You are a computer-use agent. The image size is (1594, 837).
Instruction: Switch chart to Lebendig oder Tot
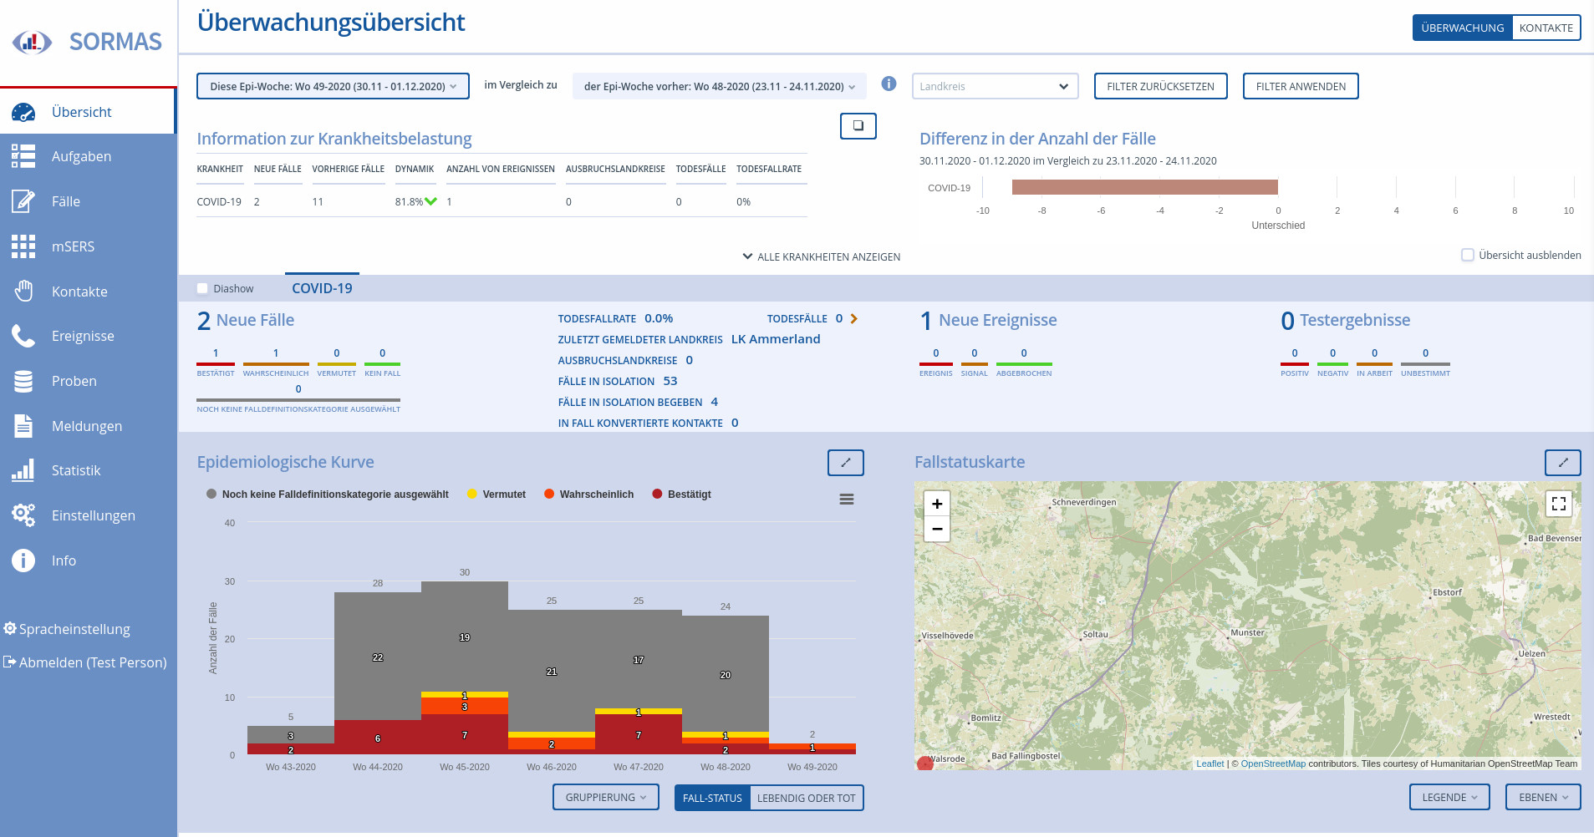coord(806,799)
